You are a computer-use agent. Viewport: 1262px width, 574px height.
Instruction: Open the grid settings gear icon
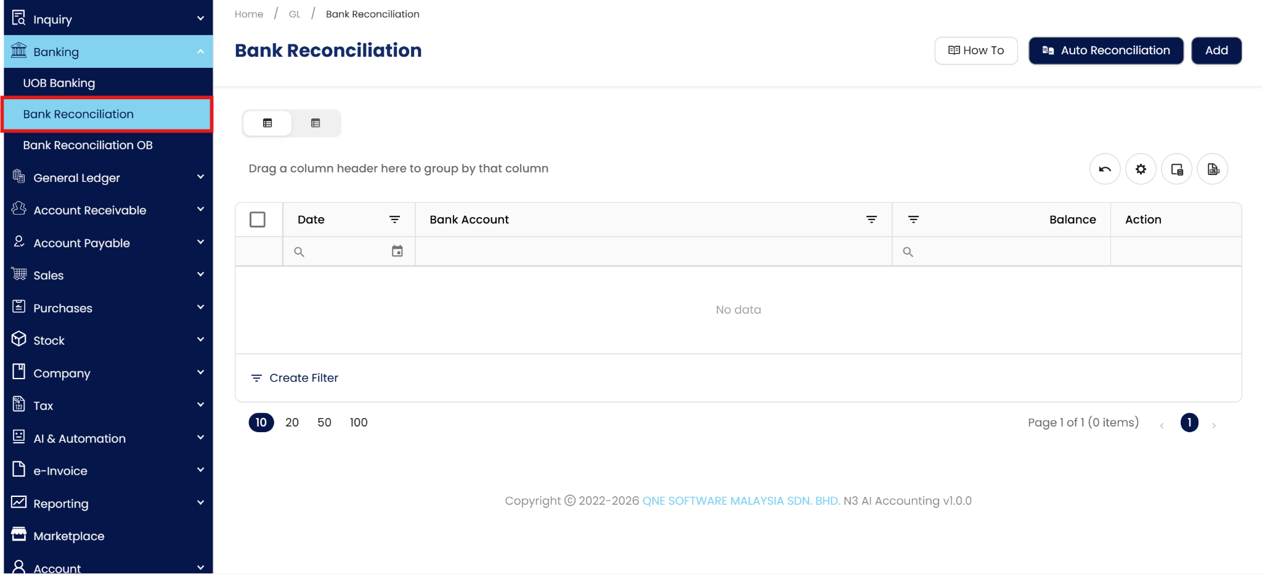(x=1141, y=169)
